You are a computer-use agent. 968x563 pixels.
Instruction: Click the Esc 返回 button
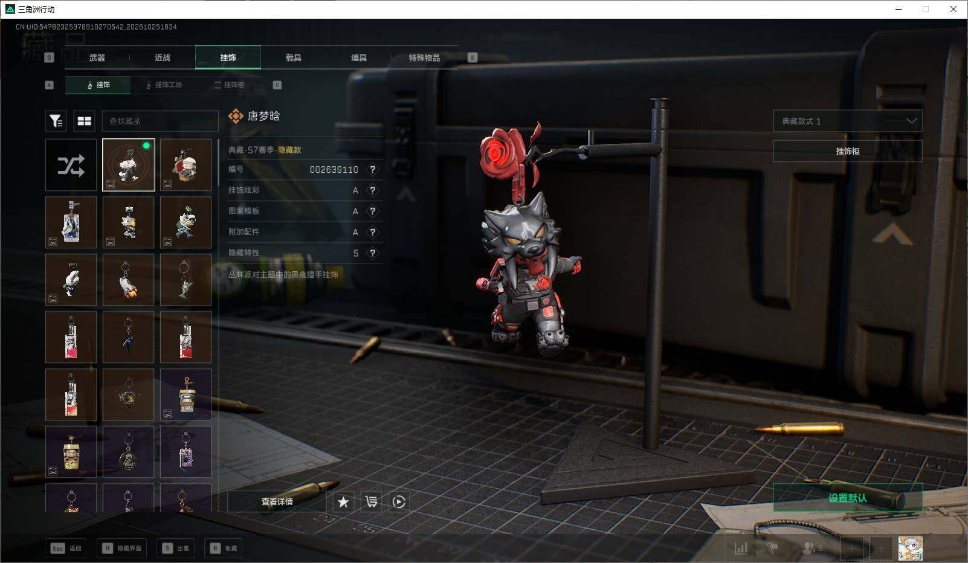coord(66,548)
